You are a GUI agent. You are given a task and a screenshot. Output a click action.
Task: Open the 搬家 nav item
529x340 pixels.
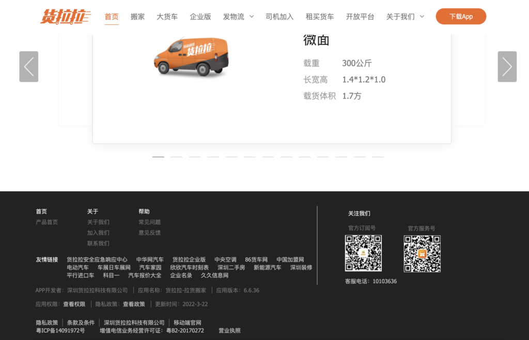(137, 17)
